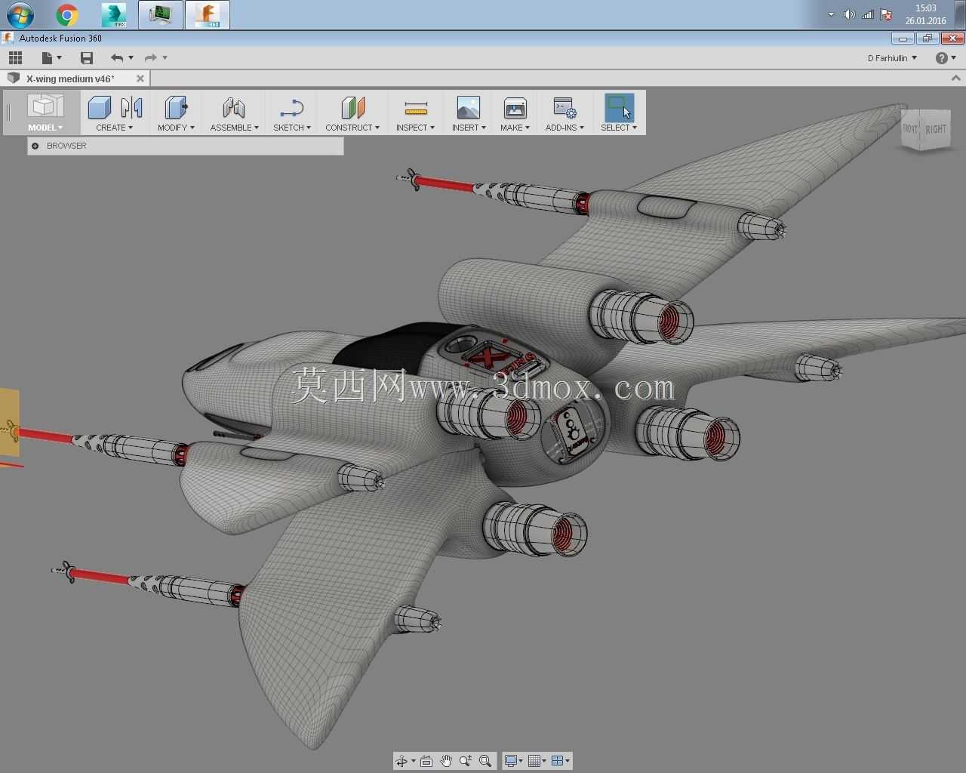Open the Display Settings monitor menu
Screen dimensions: 966x773
click(514, 761)
